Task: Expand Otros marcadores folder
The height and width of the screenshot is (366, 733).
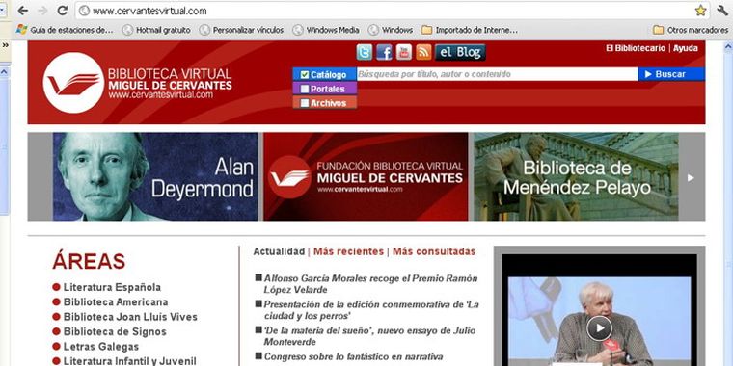Action: pyautogui.click(x=691, y=30)
